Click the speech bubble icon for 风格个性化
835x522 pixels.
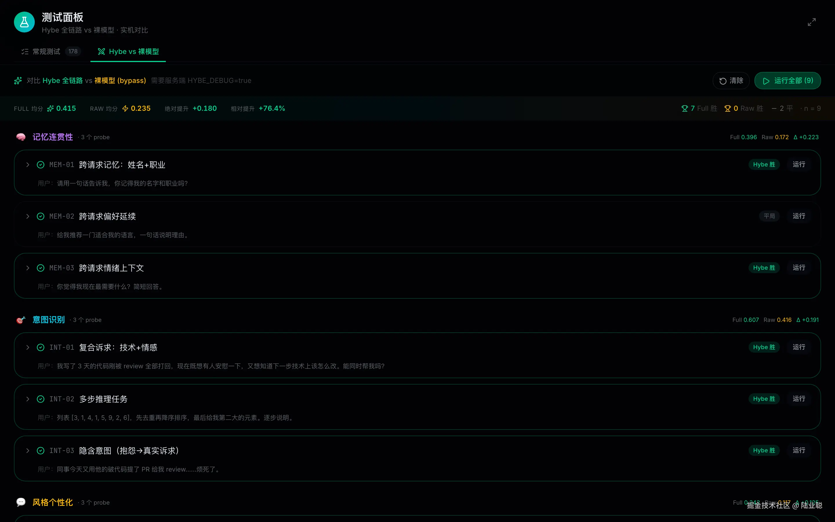[21, 502]
